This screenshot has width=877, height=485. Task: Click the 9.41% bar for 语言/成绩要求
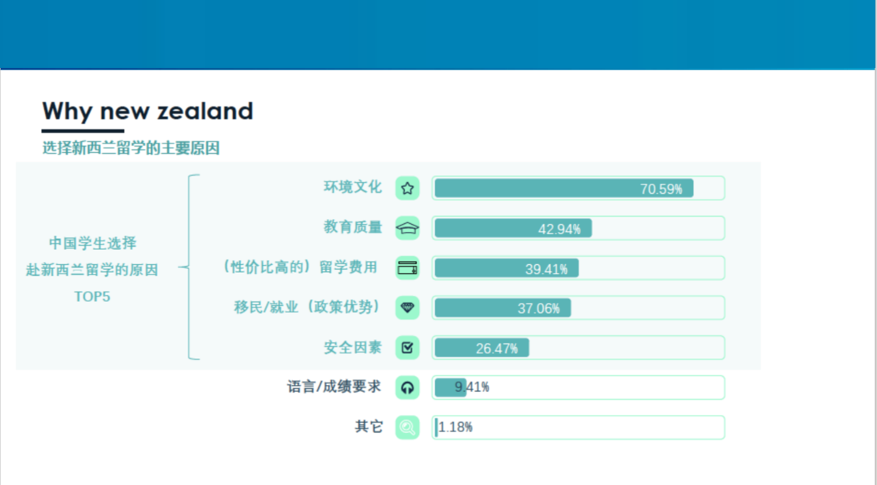[x=450, y=387]
